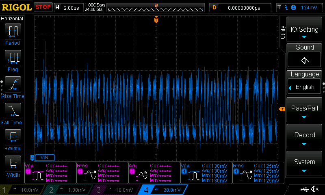
Task: Click the 20.0mV channel 4 scale value
Action: click(172, 190)
